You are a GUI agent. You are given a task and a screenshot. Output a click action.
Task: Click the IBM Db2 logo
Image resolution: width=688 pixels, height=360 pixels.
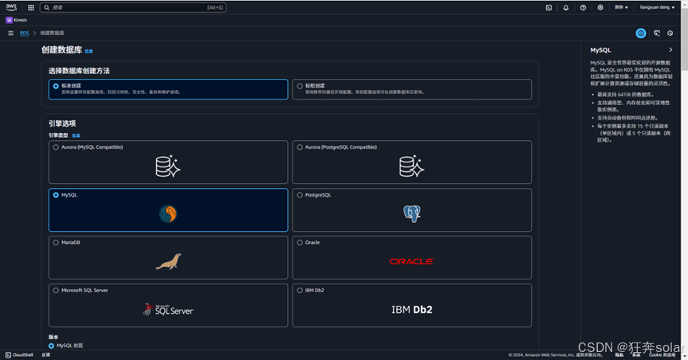pos(411,310)
